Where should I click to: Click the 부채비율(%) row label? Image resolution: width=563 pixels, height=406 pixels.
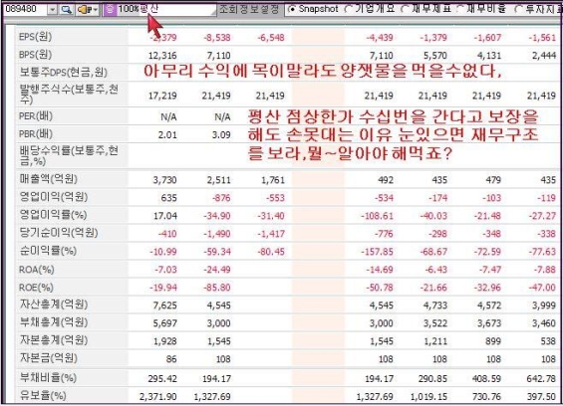48,377
